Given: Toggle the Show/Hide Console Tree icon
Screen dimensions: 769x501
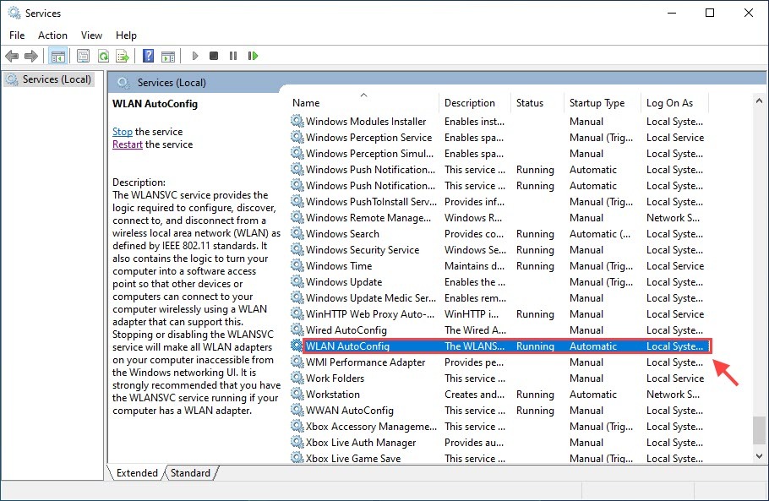Looking at the screenshot, I should (x=57, y=56).
